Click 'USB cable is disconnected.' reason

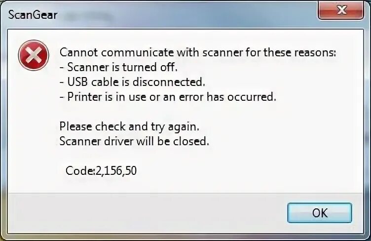[x=132, y=82]
